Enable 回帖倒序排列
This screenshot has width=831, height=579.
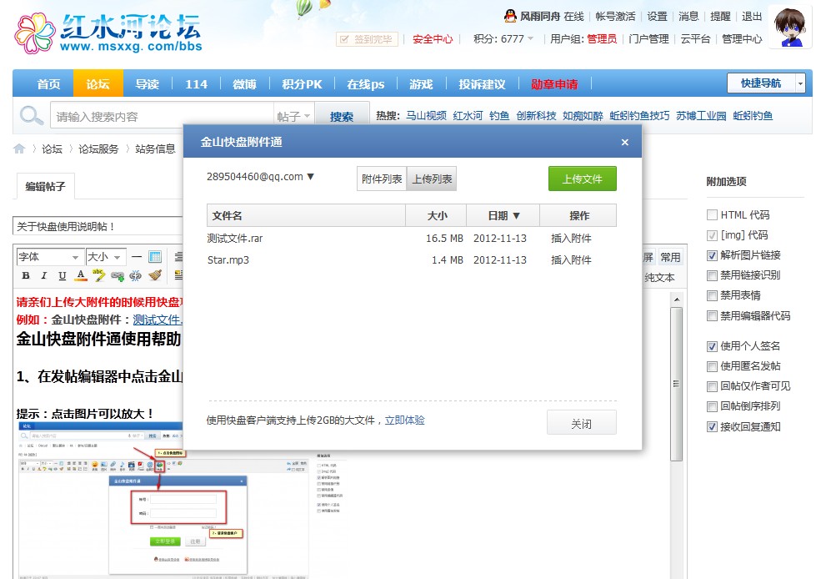point(713,406)
